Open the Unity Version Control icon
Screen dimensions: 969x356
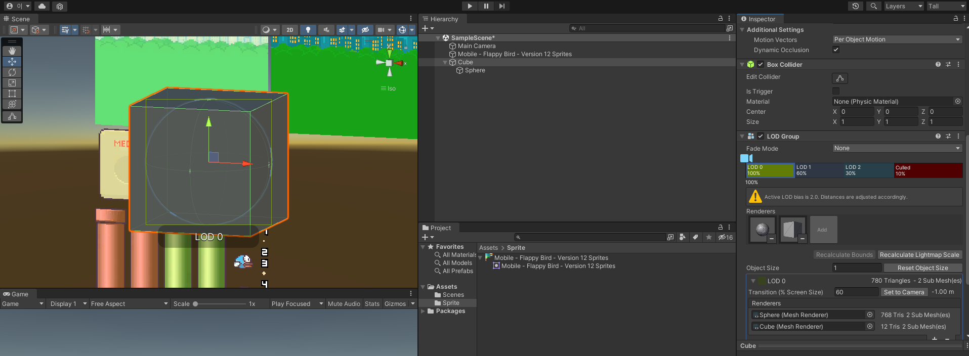tap(60, 6)
